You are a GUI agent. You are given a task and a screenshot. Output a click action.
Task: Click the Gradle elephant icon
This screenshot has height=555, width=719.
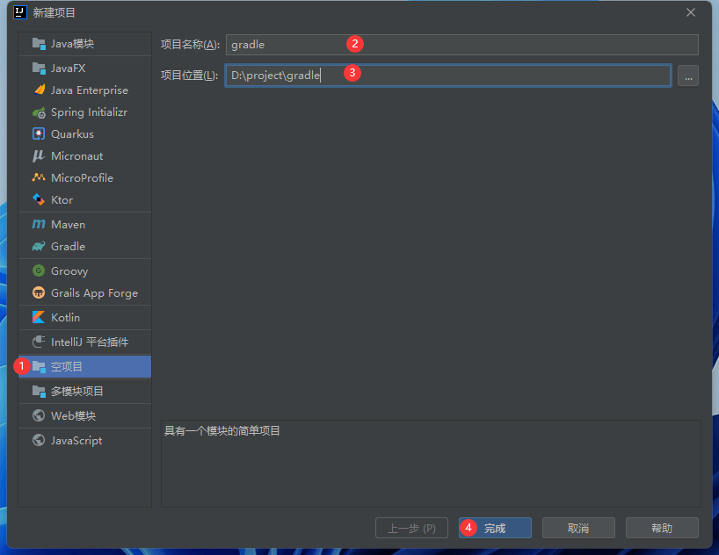pyautogui.click(x=39, y=247)
